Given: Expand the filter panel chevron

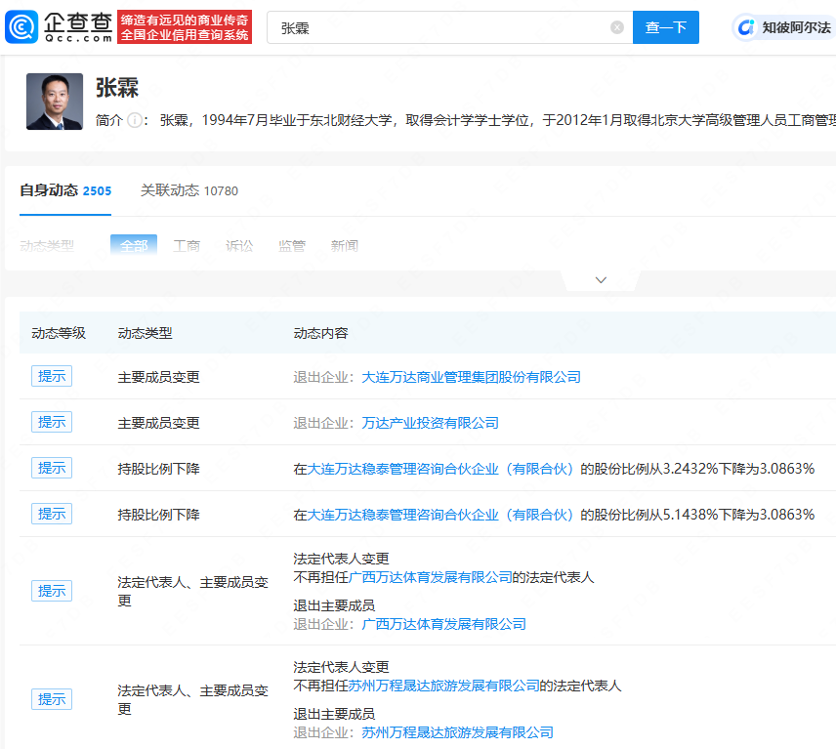Looking at the screenshot, I should pyautogui.click(x=601, y=280).
